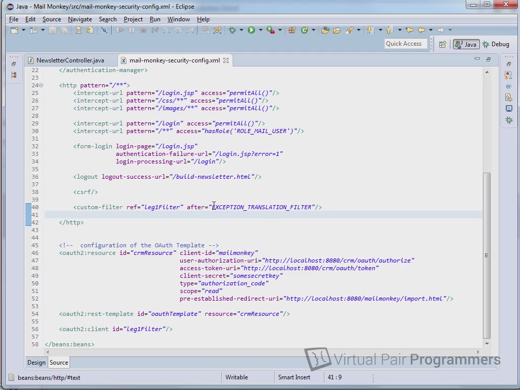Click the New Java Package icon
This screenshot has width=520, height=390.
click(292, 30)
